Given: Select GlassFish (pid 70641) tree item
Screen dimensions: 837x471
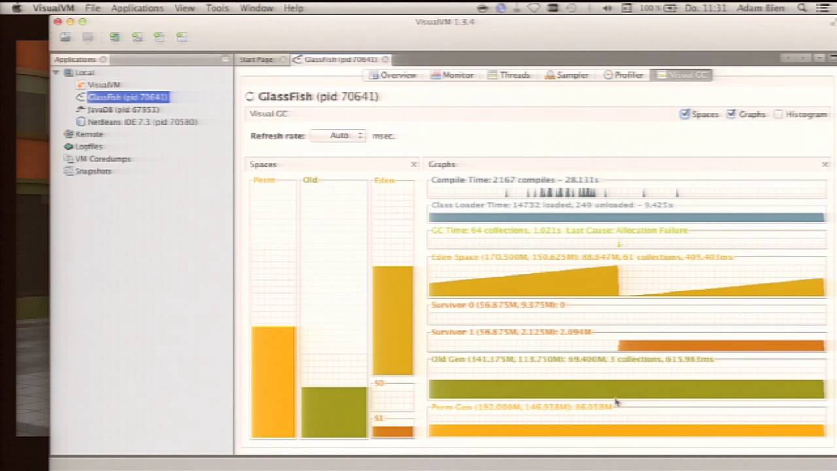Looking at the screenshot, I should [128, 97].
